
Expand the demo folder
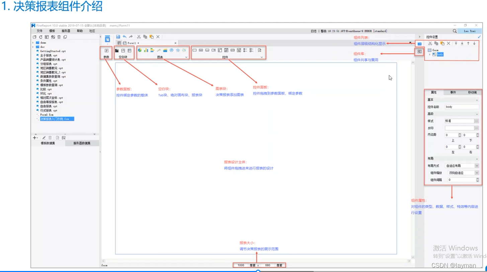pos(33,43)
